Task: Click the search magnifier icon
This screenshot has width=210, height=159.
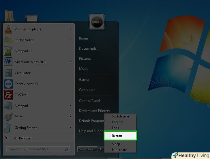Action: [x=66, y=149]
